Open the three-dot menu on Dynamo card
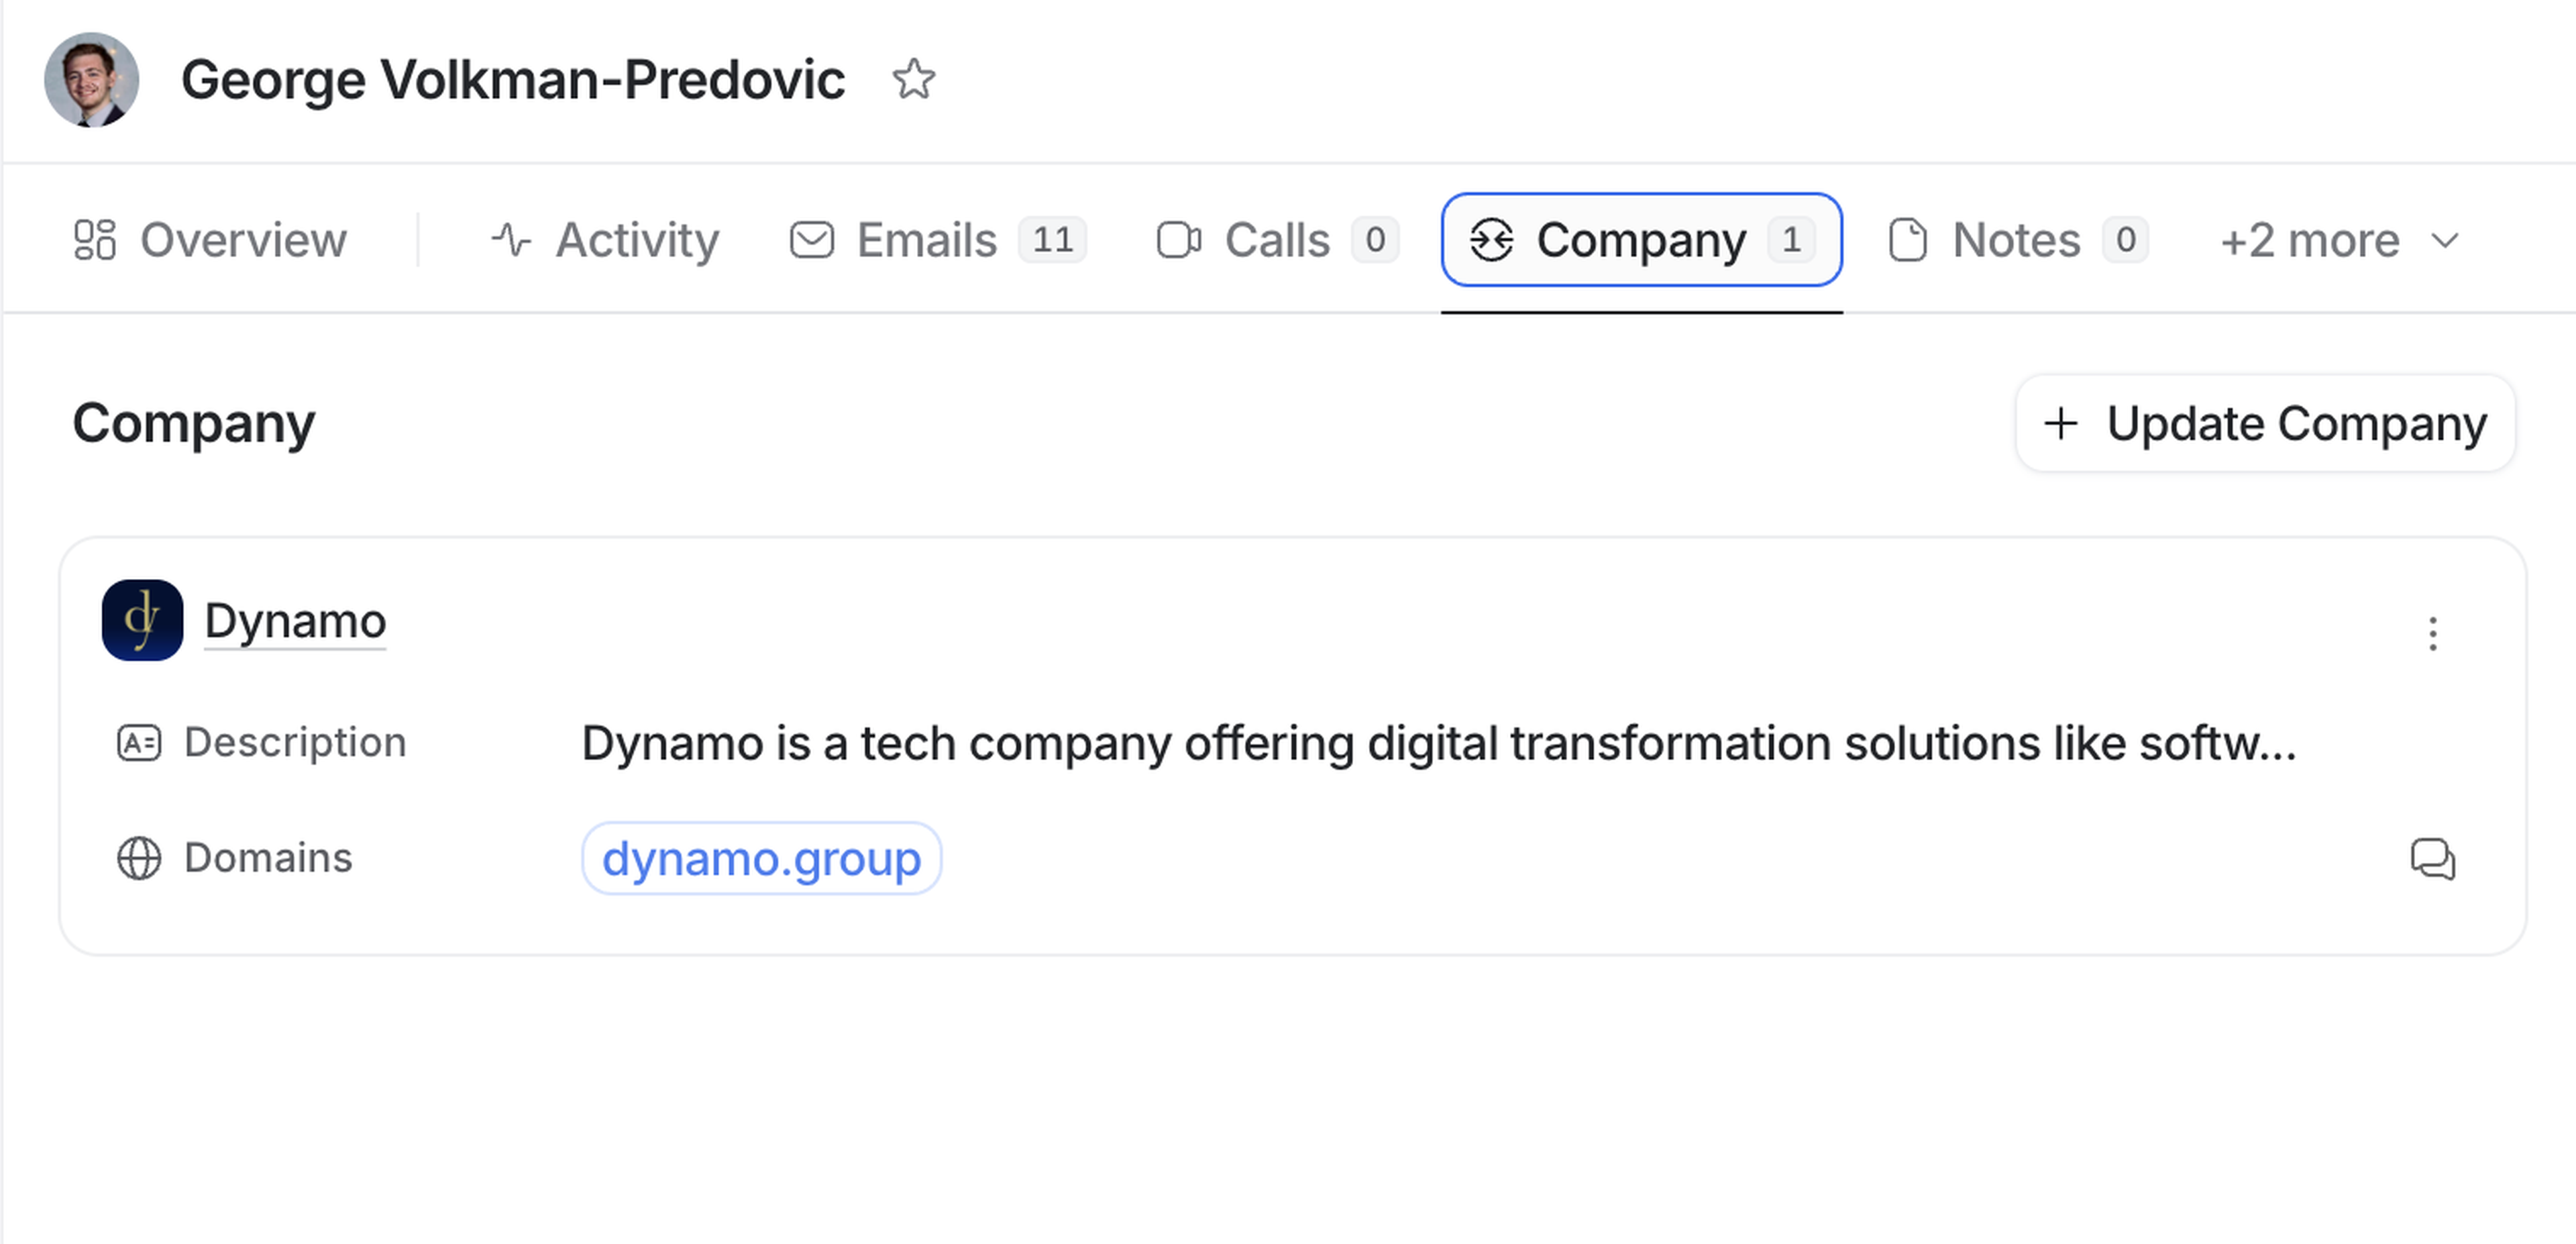 pos(2433,634)
